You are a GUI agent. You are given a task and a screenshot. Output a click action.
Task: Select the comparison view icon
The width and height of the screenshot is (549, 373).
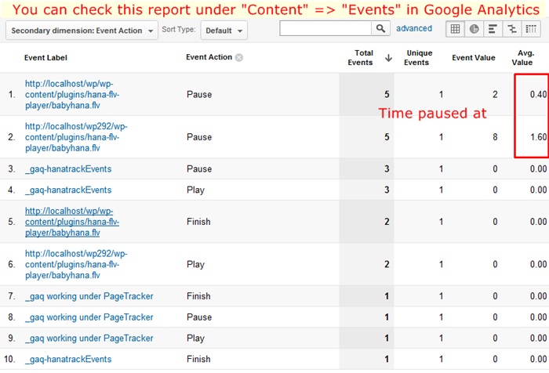pos(512,29)
